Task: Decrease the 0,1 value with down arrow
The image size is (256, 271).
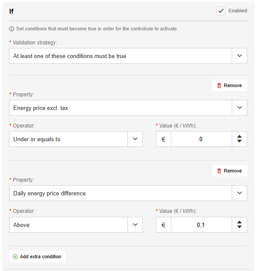Action: click(239, 227)
